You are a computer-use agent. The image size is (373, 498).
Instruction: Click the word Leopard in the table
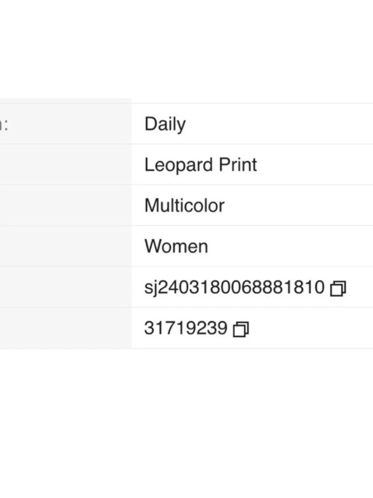(179, 165)
